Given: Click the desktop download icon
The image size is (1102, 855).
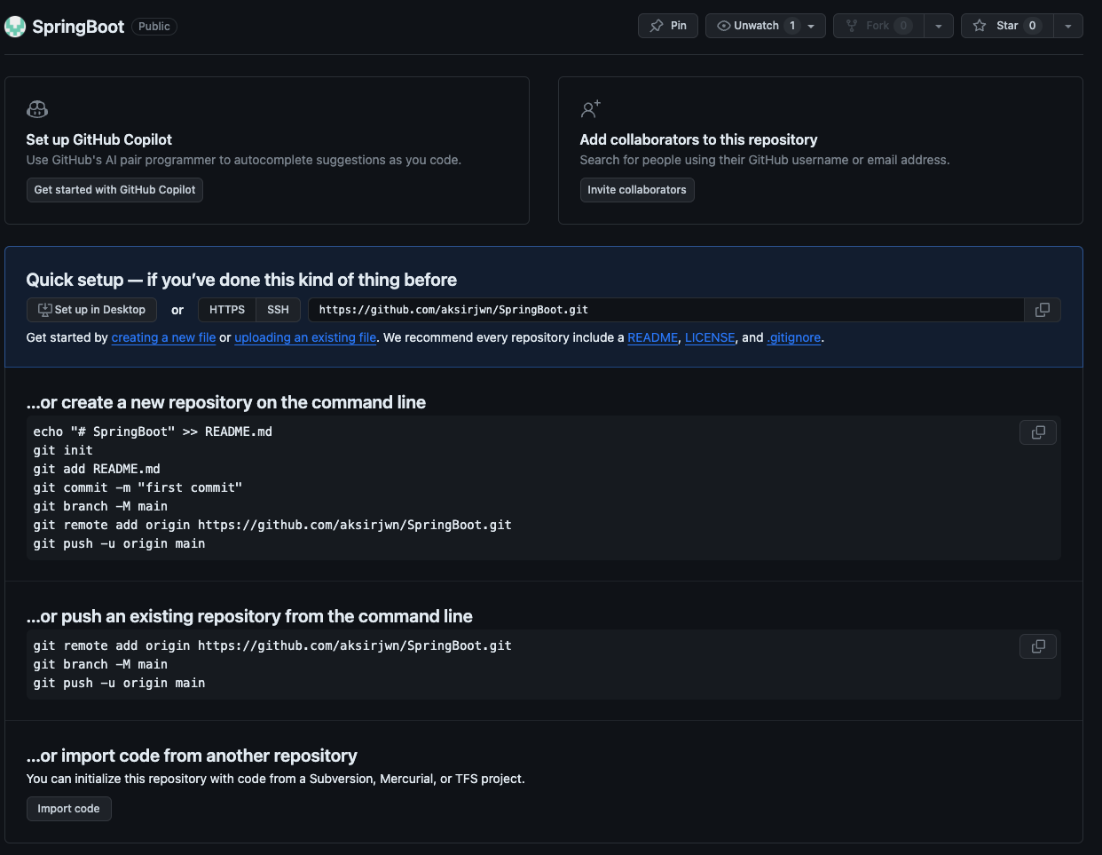Looking at the screenshot, I should [45, 310].
